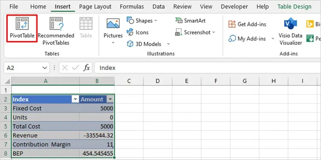This screenshot has width=321, height=160.
Task: Select column A header
Action: coord(45,81)
